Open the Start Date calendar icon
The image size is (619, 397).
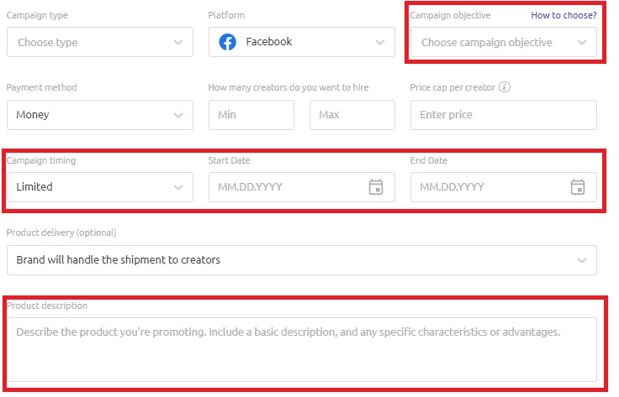click(x=376, y=186)
